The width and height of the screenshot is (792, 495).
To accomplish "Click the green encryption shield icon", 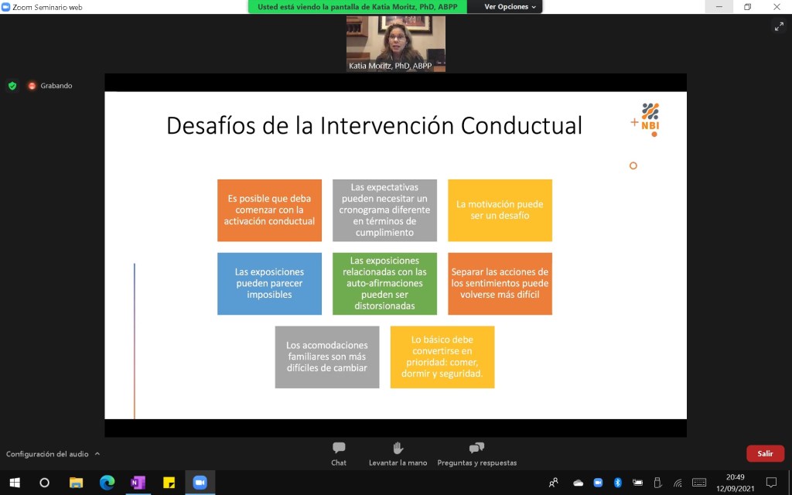I will 12,86.
